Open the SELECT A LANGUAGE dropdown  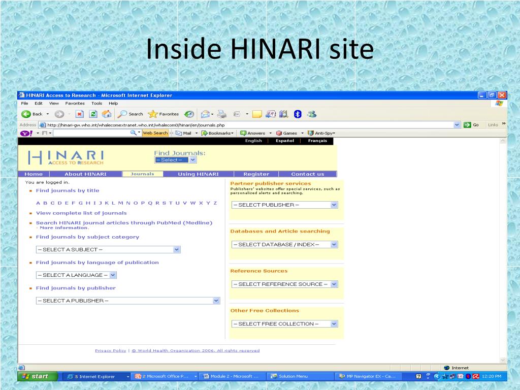click(76, 275)
